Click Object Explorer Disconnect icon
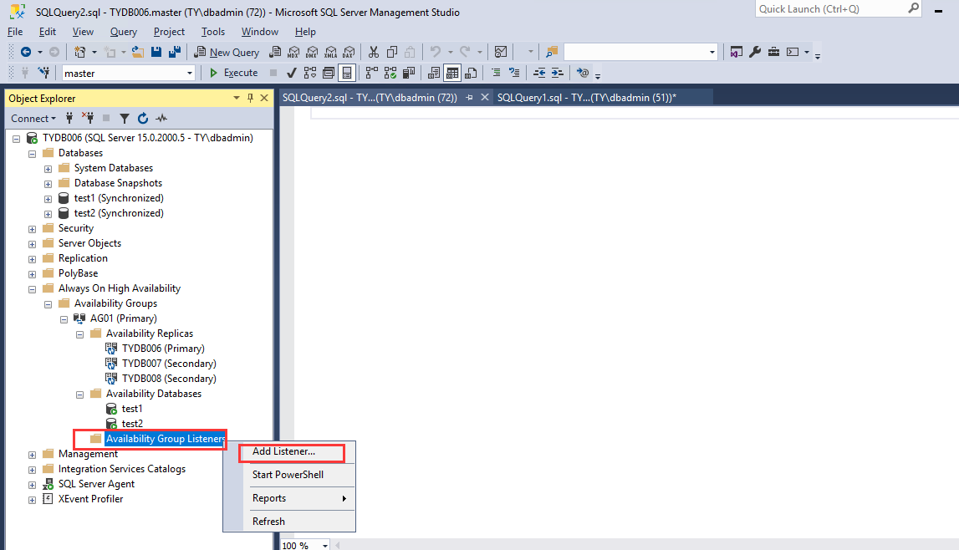This screenshot has height=550, width=959. pos(88,119)
